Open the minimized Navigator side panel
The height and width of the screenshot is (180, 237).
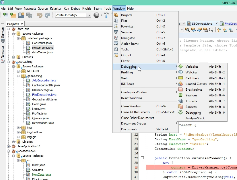(x=3, y=54)
